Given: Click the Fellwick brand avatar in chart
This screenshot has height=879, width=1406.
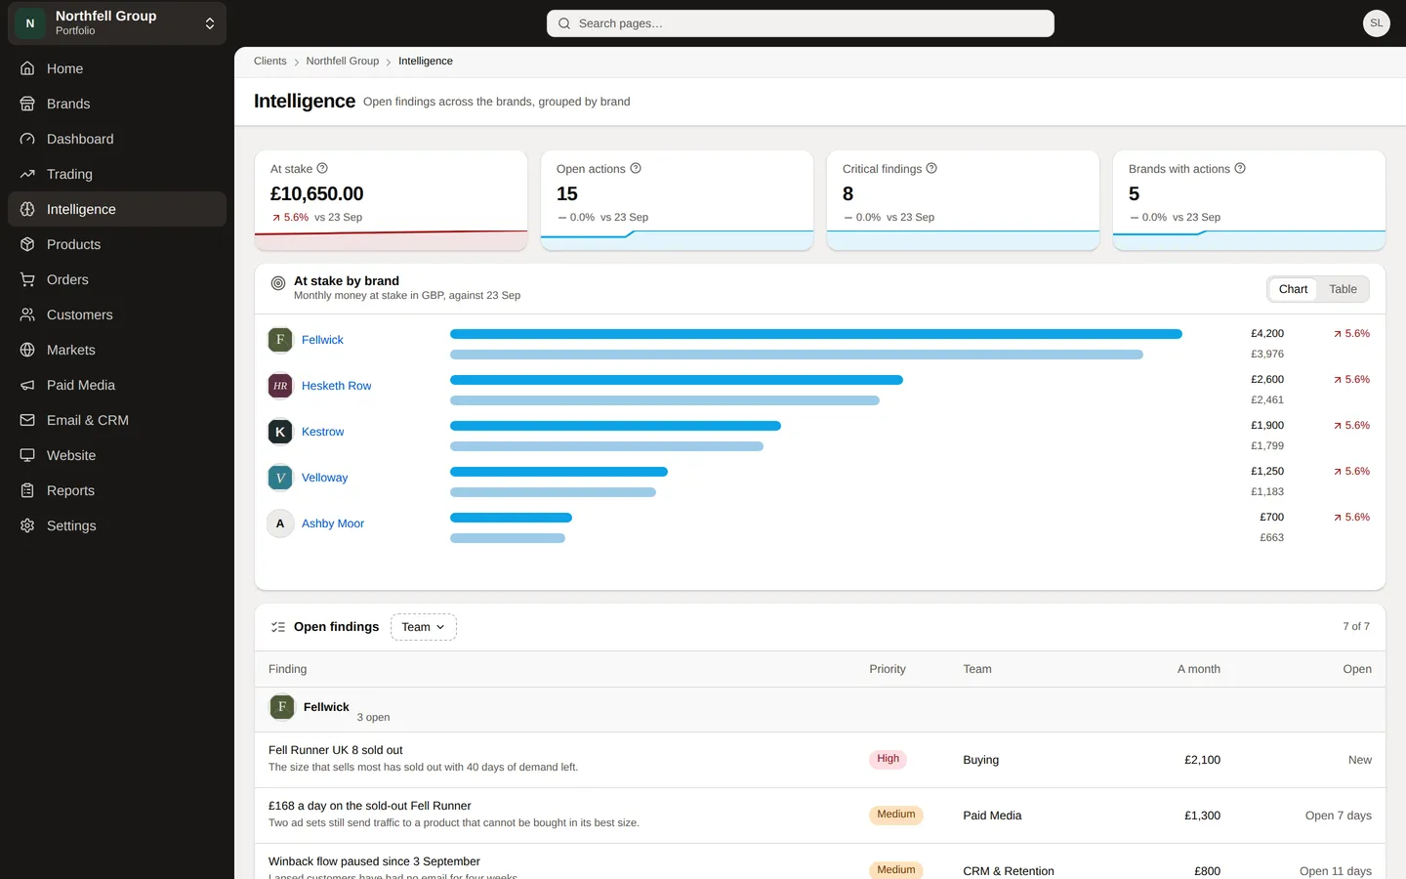Looking at the screenshot, I should click(x=280, y=340).
